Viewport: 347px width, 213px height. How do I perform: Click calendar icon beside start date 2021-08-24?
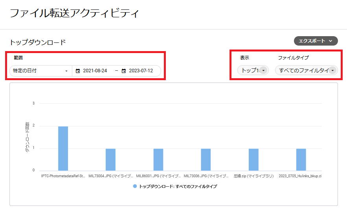pyautogui.click(x=78, y=71)
